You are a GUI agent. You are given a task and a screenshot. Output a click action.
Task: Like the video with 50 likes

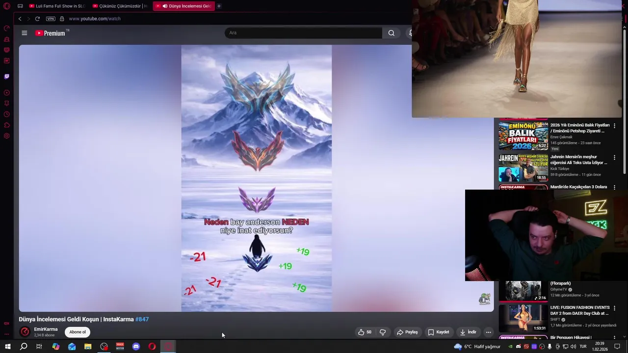pyautogui.click(x=365, y=332)
